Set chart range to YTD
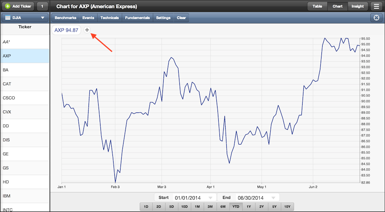This screenshot has height=212, width=385. coord(236,207)
